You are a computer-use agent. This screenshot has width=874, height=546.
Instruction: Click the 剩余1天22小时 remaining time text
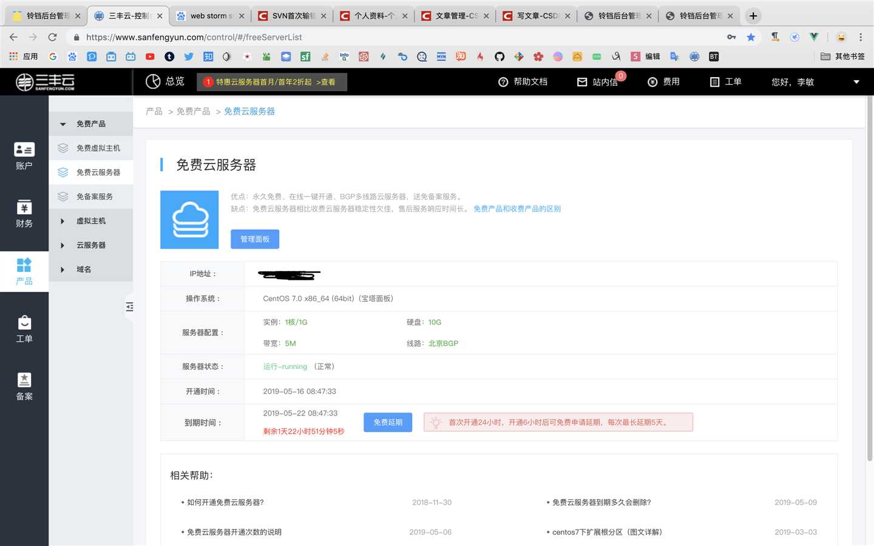click(303, 431)
